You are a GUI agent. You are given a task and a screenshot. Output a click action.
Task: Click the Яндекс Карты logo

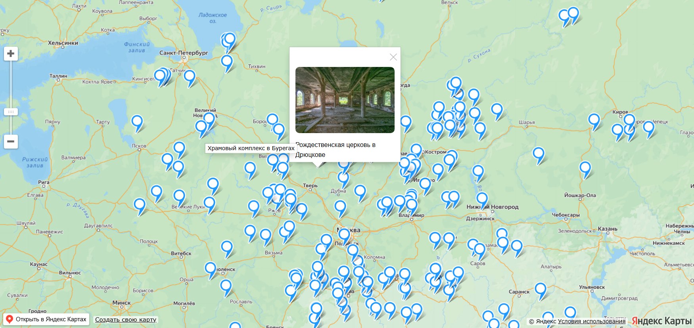(x=661, y=321)
